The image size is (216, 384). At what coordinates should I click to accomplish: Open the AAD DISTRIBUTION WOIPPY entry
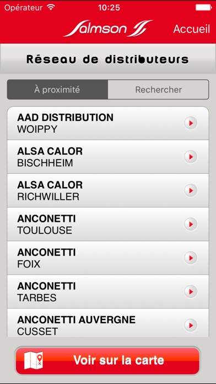pyautogui.click(x=108, y=123)
